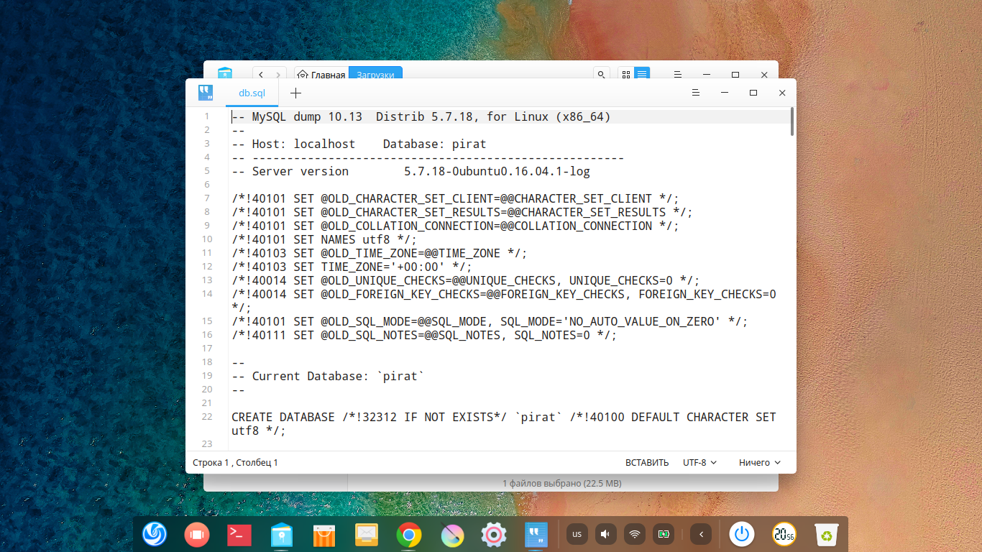Go to Главная in file manager breadcrumb
This screenshot has height=552, width=982.
pos(321,75)
